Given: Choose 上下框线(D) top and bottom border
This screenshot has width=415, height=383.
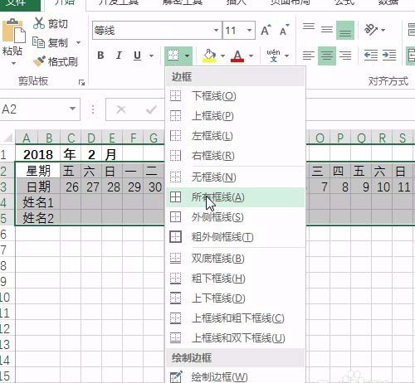Looking at the screenshot, I should click(x=236, y=298).
